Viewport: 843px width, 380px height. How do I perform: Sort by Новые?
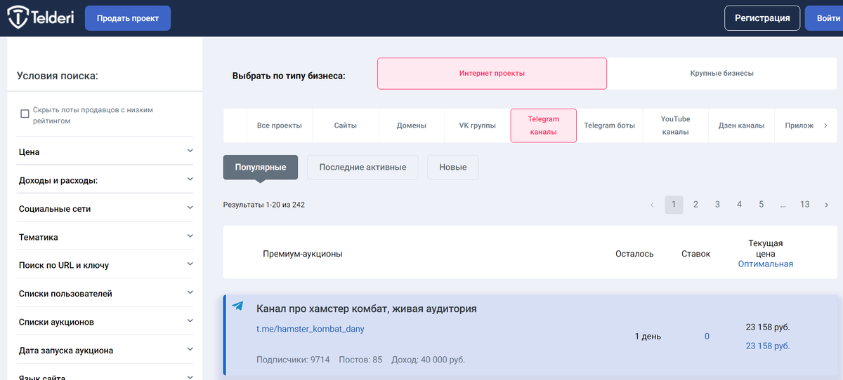[x=453, y=168]
